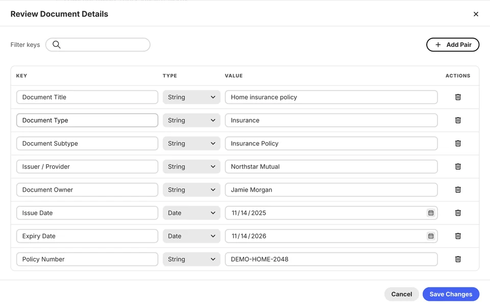Delete the Expiry Date row
The width and height of the screenshot is (490, 308).
click(458, 236)
